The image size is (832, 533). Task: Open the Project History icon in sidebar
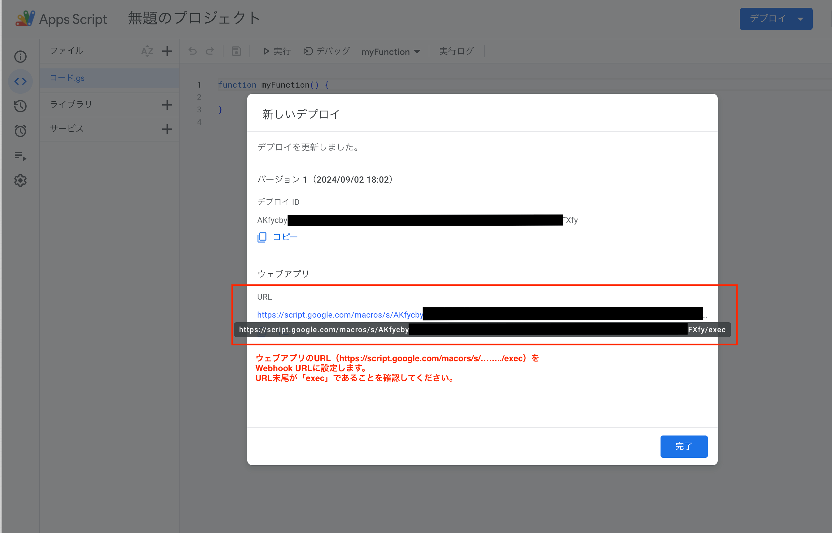click(20, 106)
